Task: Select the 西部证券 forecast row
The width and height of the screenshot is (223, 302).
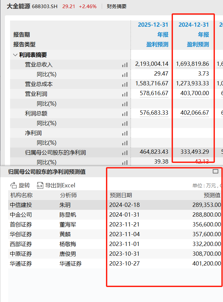Action: pyautogui.click(x=115, y=244)
